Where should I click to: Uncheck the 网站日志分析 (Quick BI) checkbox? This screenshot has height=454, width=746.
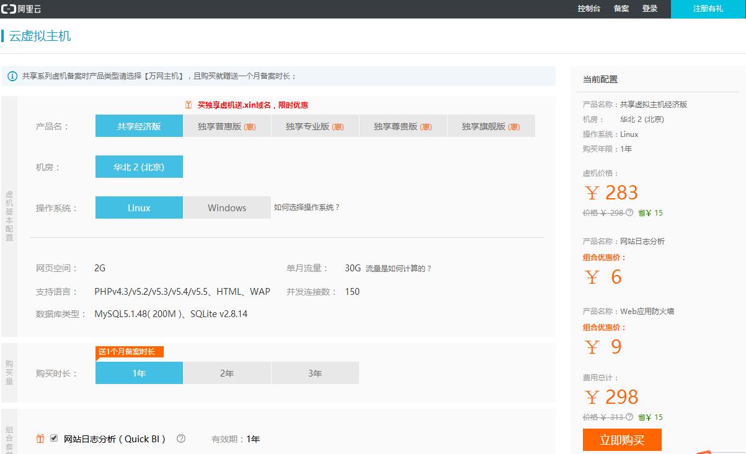(54, 438)
